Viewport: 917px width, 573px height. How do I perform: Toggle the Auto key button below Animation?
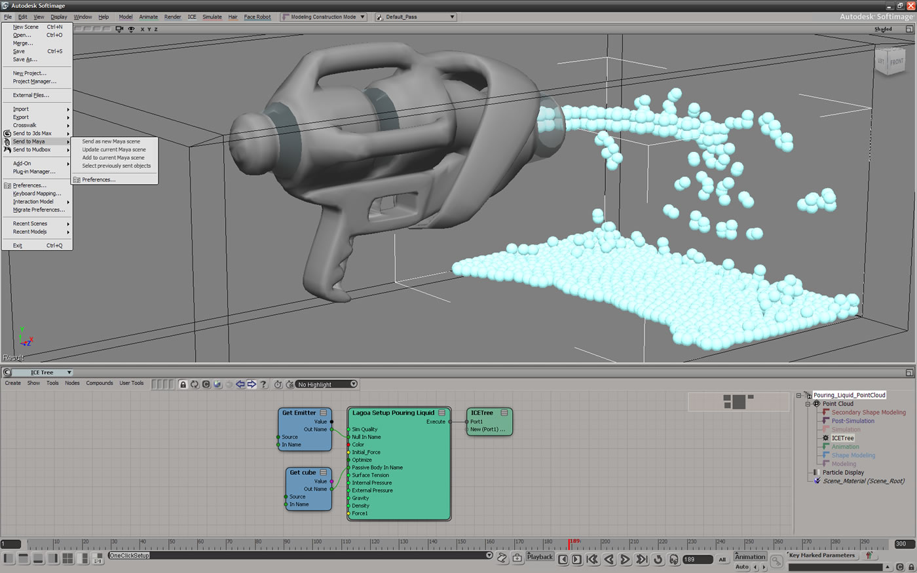(742, 566)
